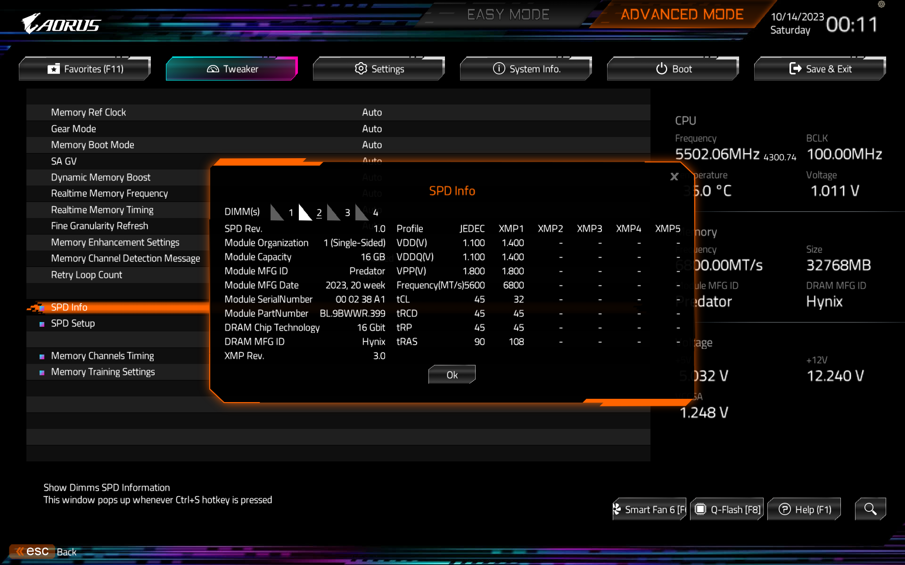Select Retry Loop Count
The width and height of the screenshot is (905, 565).
[86, 275]
